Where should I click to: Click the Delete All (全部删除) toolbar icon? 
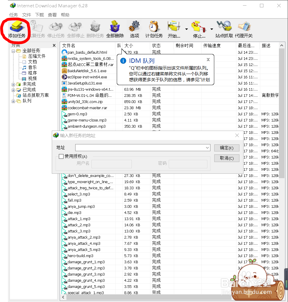115,29
